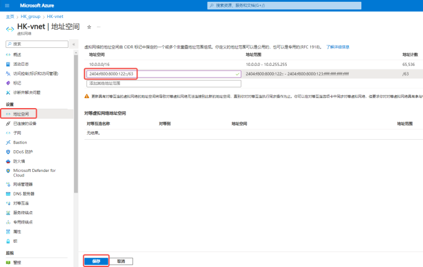Click the /63 address count value

point(406,74)
